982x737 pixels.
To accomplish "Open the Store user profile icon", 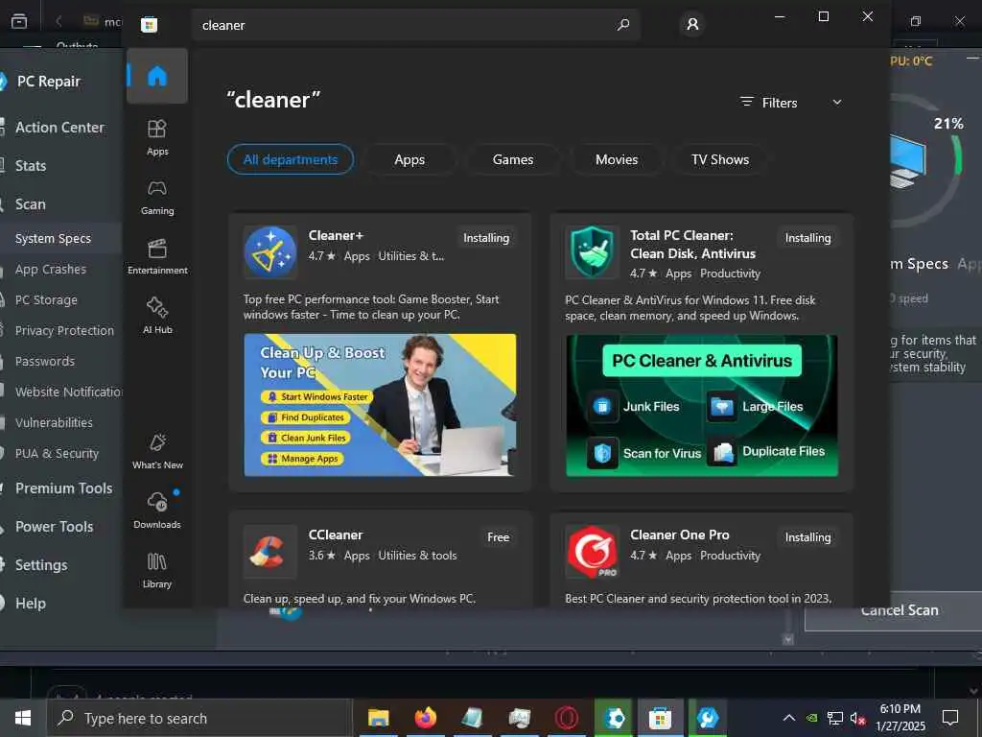I will pos(692,24).
